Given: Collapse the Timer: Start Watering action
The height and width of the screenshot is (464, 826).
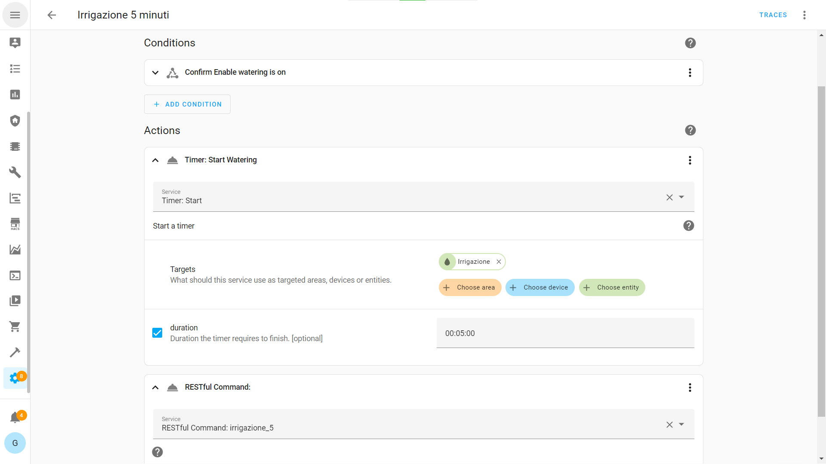Looking at the screenshot, I should [155, 160].
